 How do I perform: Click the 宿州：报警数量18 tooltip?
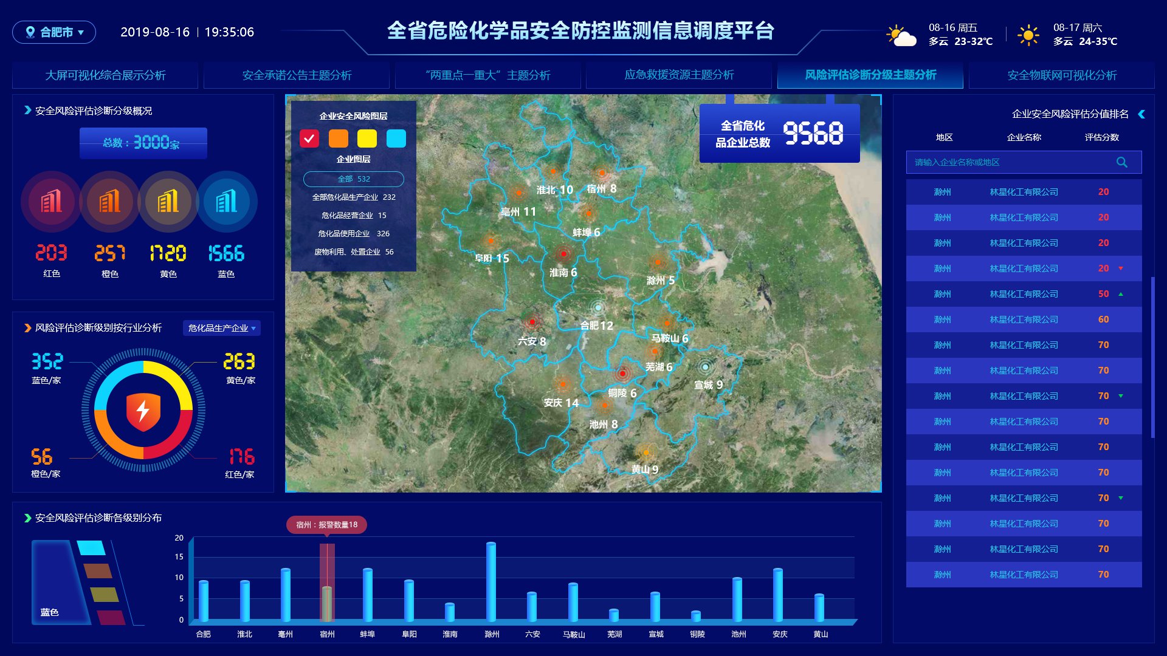click(x=326, y=525)
